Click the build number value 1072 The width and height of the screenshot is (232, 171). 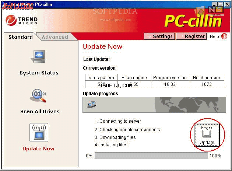(207, 84)
